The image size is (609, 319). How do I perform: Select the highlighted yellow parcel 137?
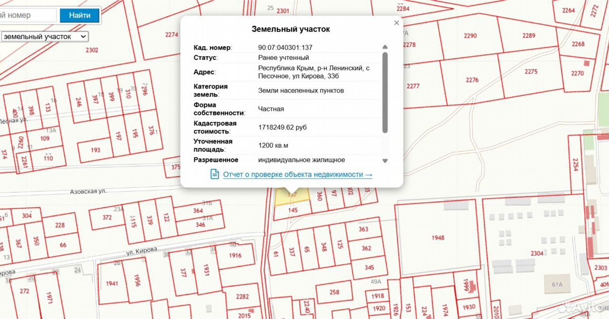point(291,196)
